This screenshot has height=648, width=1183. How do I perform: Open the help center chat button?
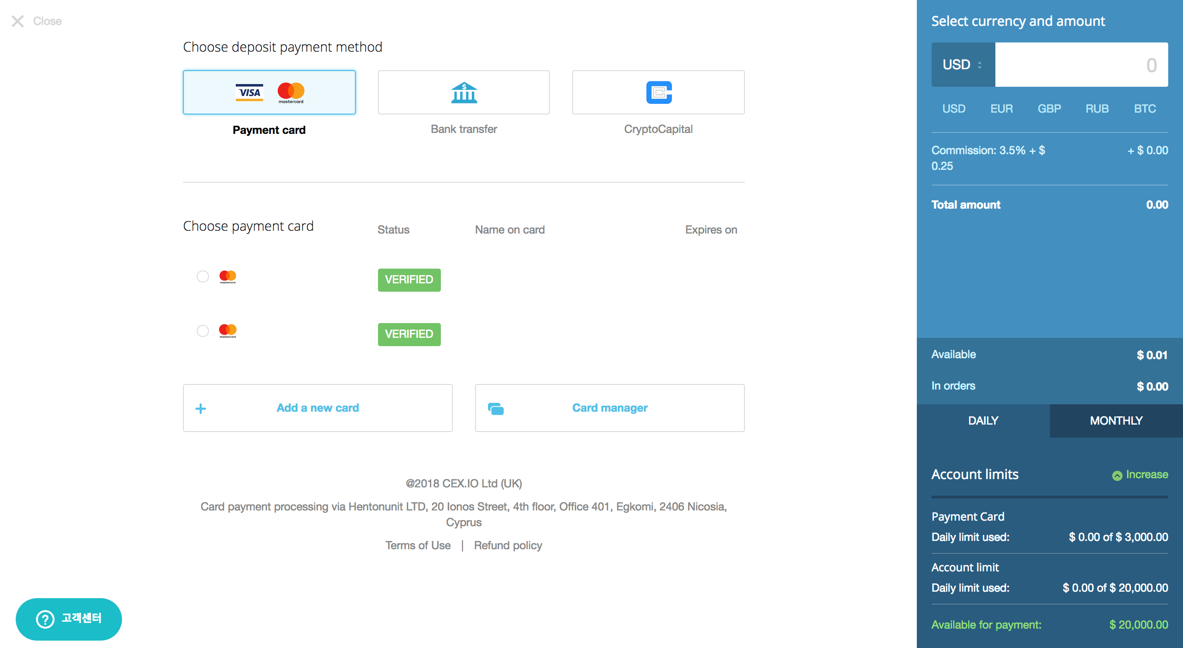(69, 619)
